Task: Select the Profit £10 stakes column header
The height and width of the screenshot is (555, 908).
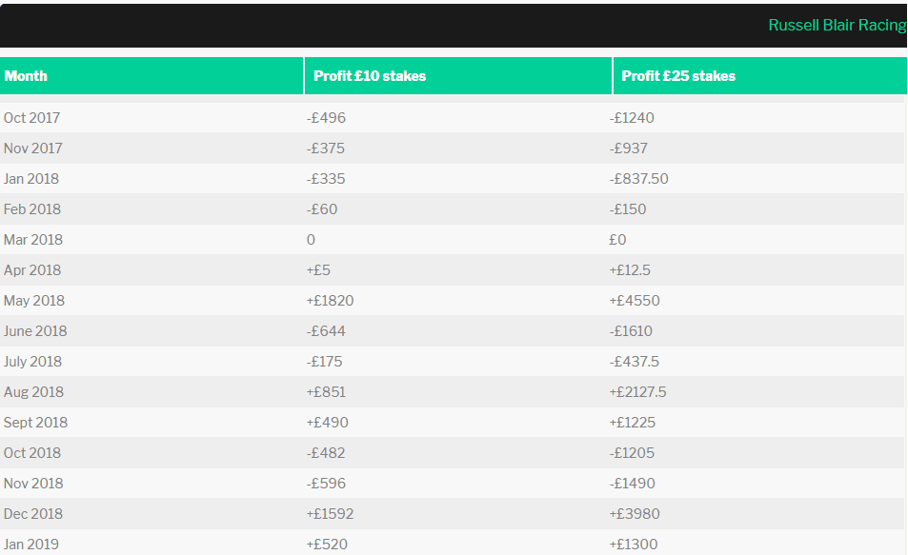Action: (x=370, y=76)
